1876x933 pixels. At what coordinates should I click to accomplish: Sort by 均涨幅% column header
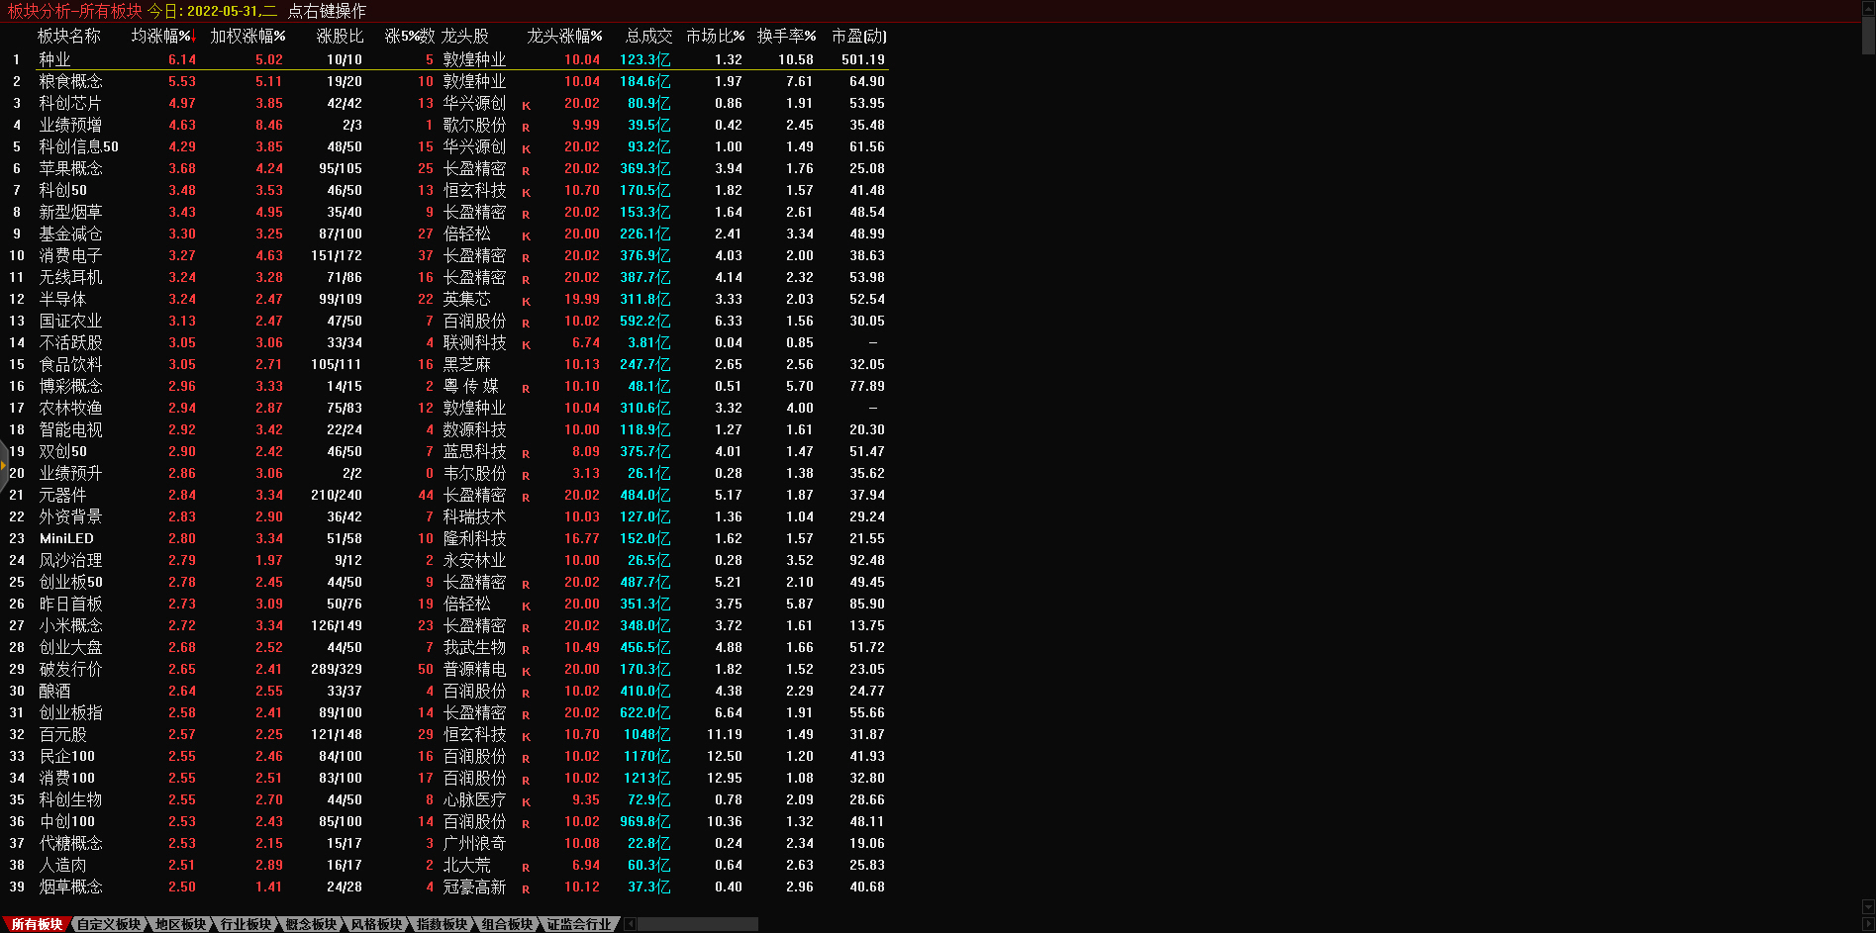point(161,36)
